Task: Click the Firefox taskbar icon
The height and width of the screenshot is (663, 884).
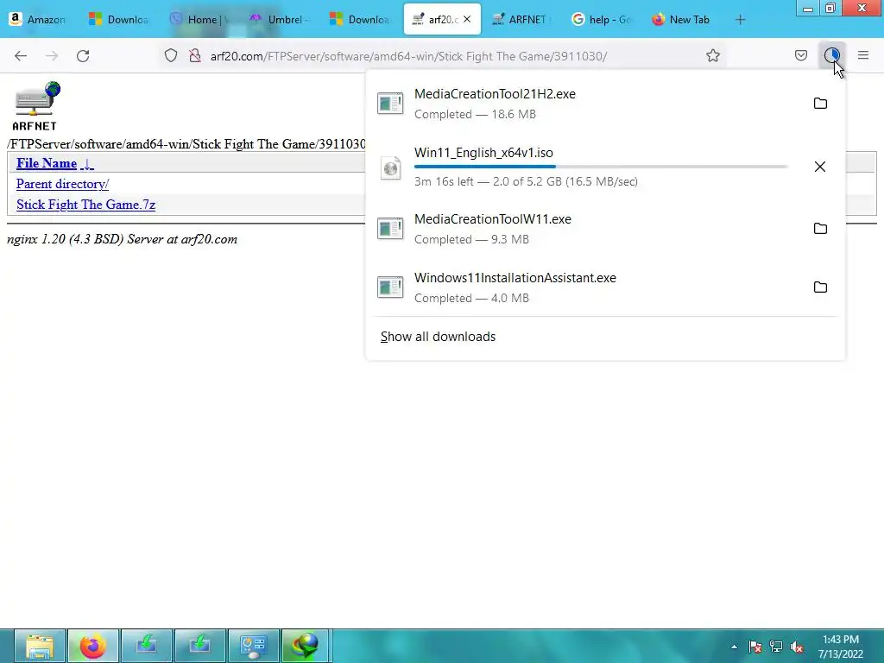Action: pos(93,646)
